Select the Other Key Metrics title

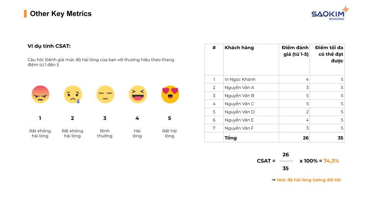[x=61, y=14]
